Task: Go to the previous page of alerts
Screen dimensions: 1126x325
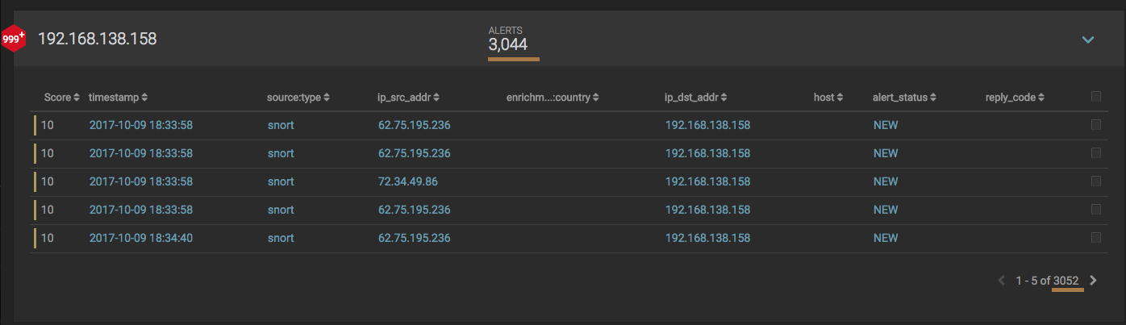Action: coord(1002,281)
